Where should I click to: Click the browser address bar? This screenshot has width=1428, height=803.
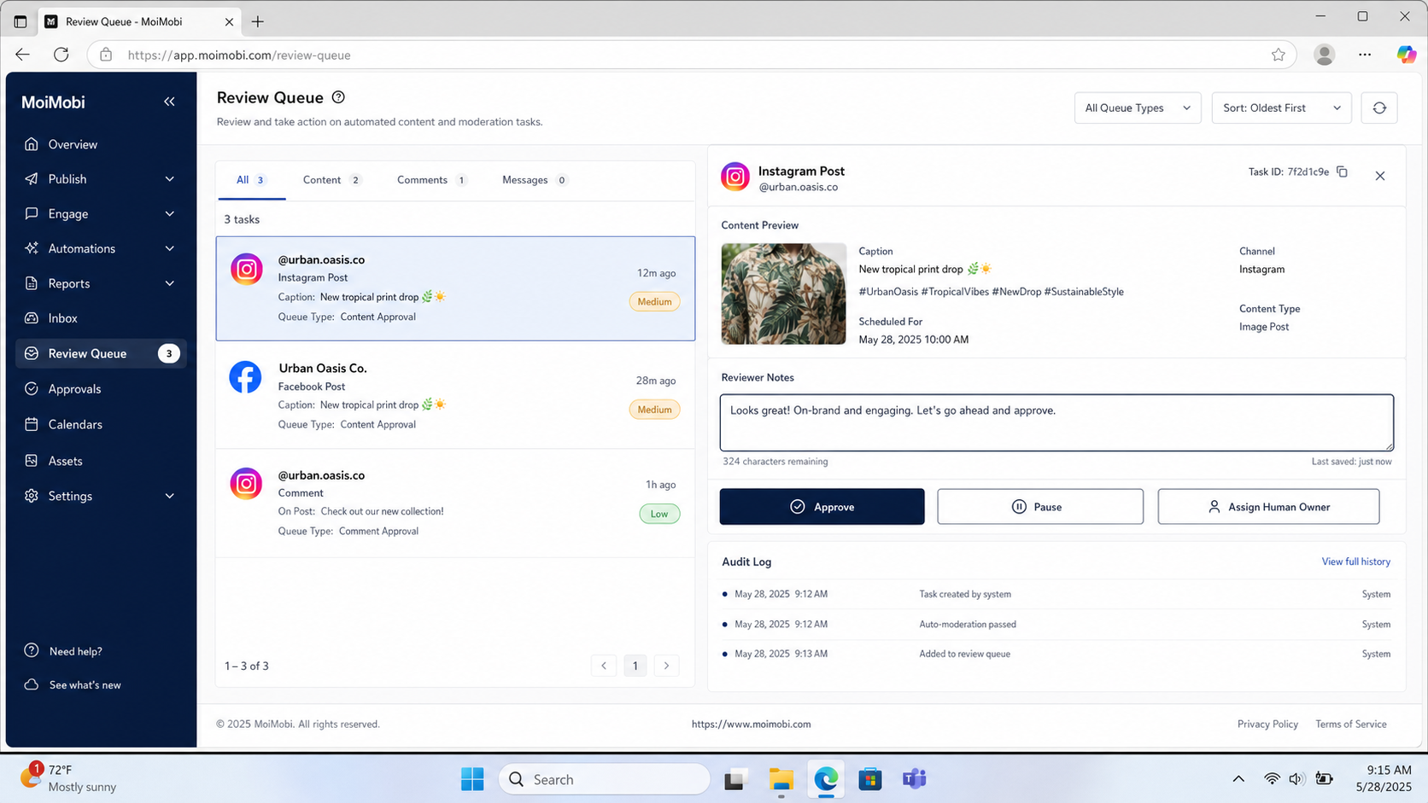tap(692, 55)
